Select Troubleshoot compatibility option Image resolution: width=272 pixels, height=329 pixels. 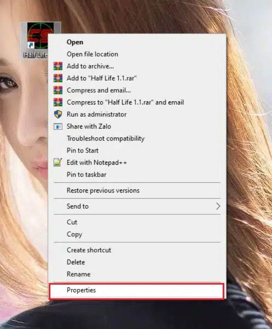[105, 138]
